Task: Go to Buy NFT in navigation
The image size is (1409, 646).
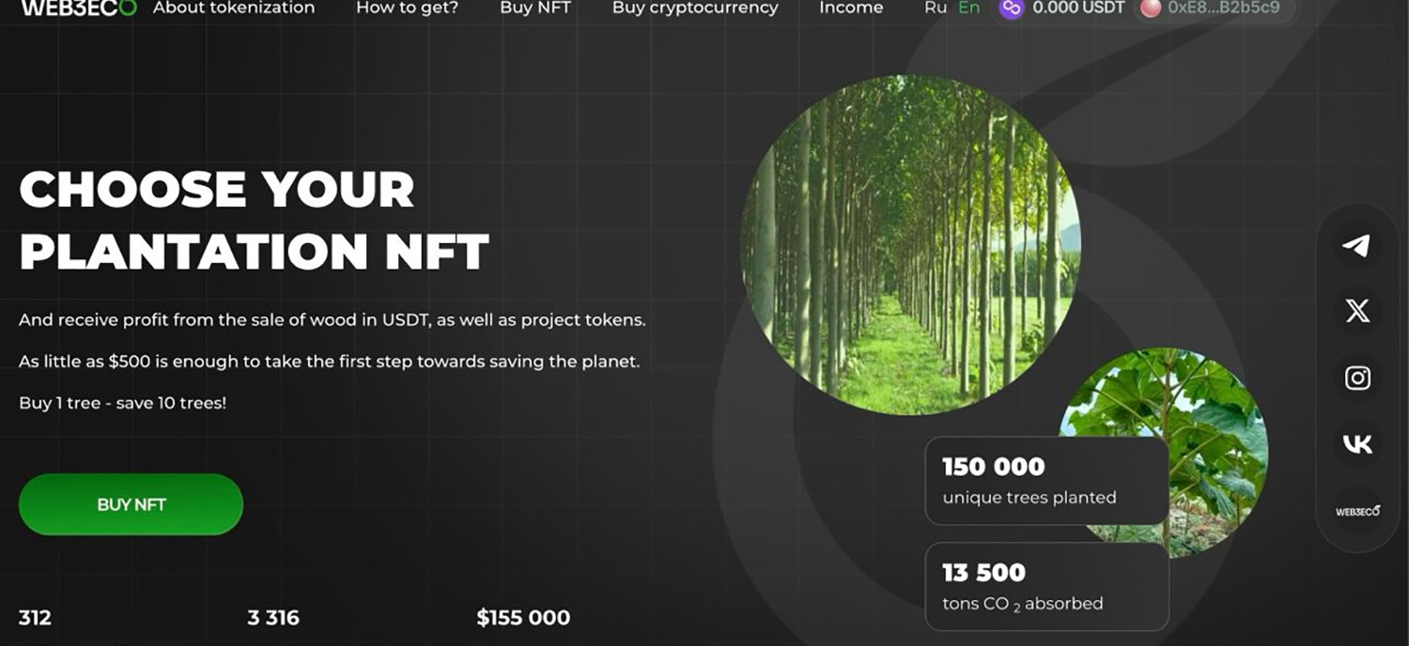Action: click(535, 8)
